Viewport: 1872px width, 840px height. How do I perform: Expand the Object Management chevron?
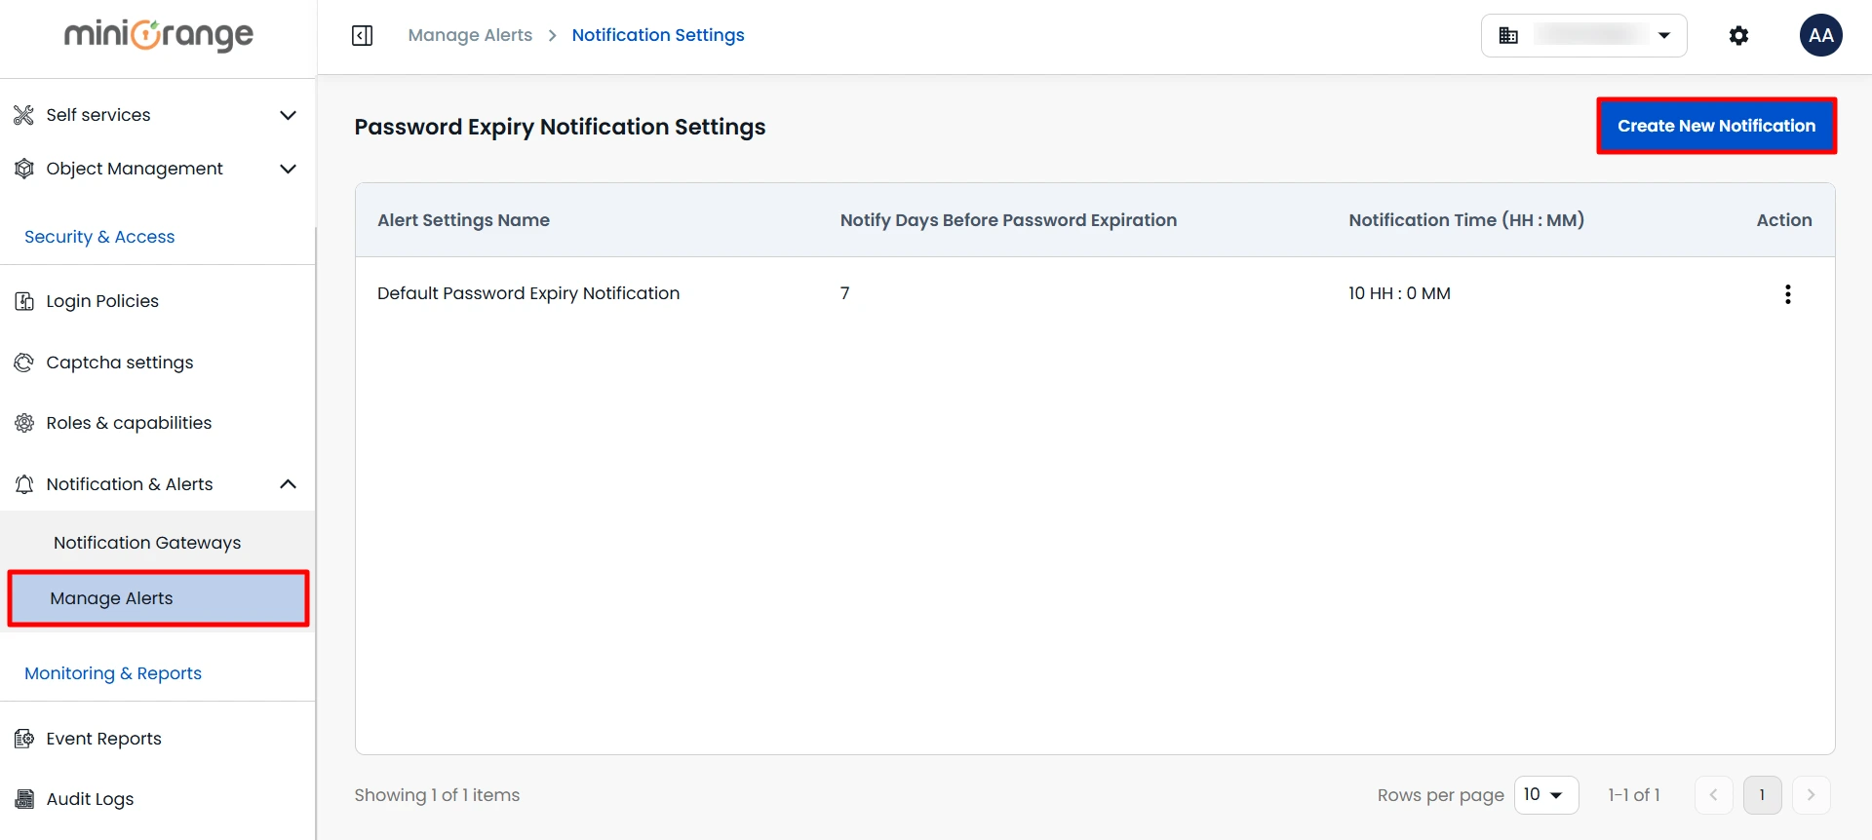[288, 169]
